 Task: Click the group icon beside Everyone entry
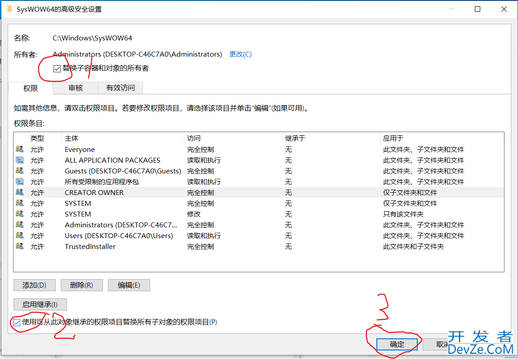click(20, 149)
